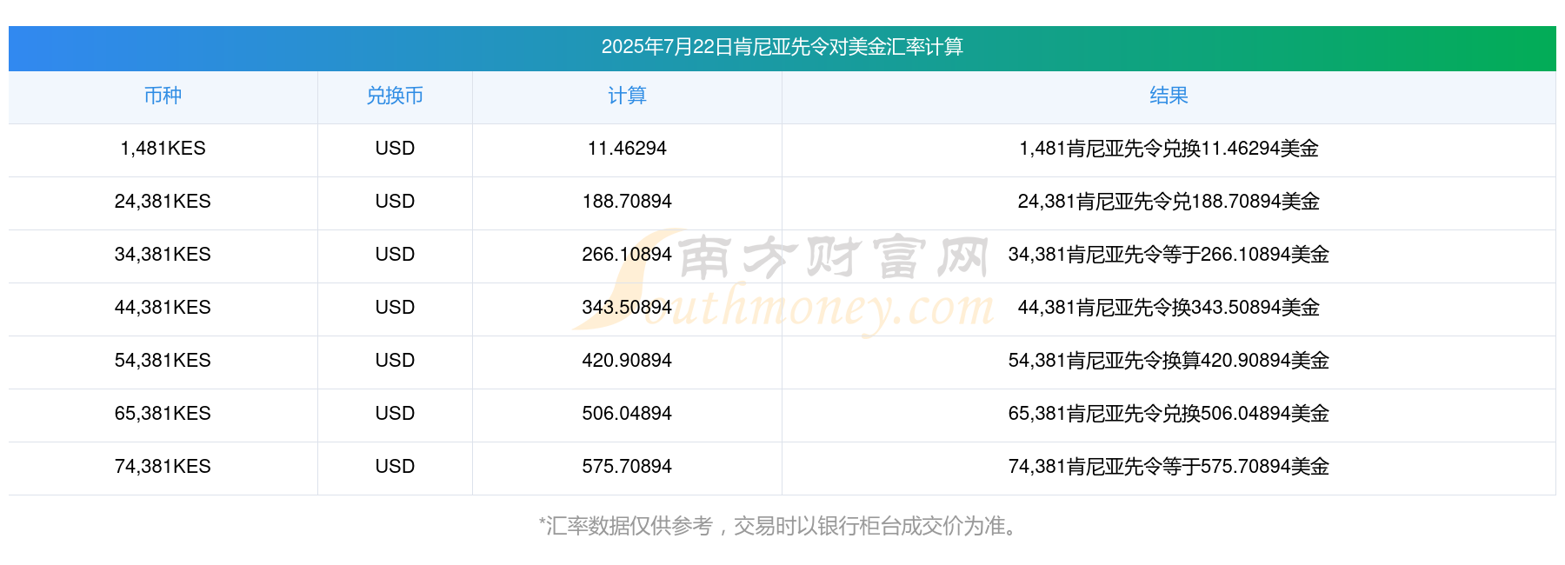Click result 54,381肯尼亚先令换算420.90894美金
The height and width of the screenshot is (565, 1565).
1169,361
